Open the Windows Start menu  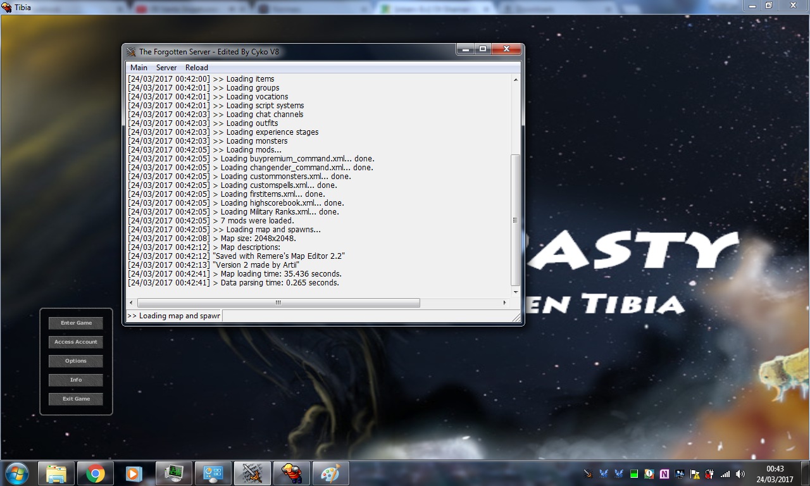[17, 473]
